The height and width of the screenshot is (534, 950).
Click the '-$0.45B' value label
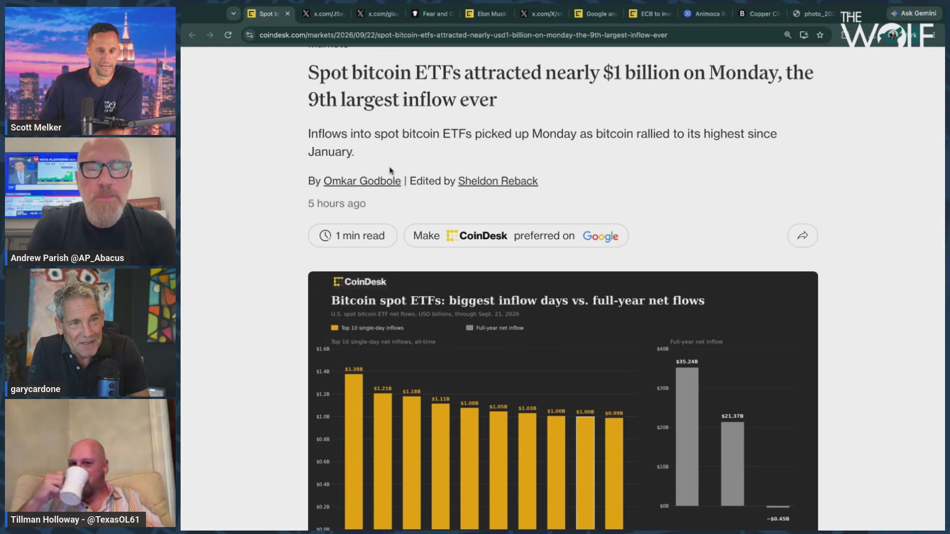point(778,519)
